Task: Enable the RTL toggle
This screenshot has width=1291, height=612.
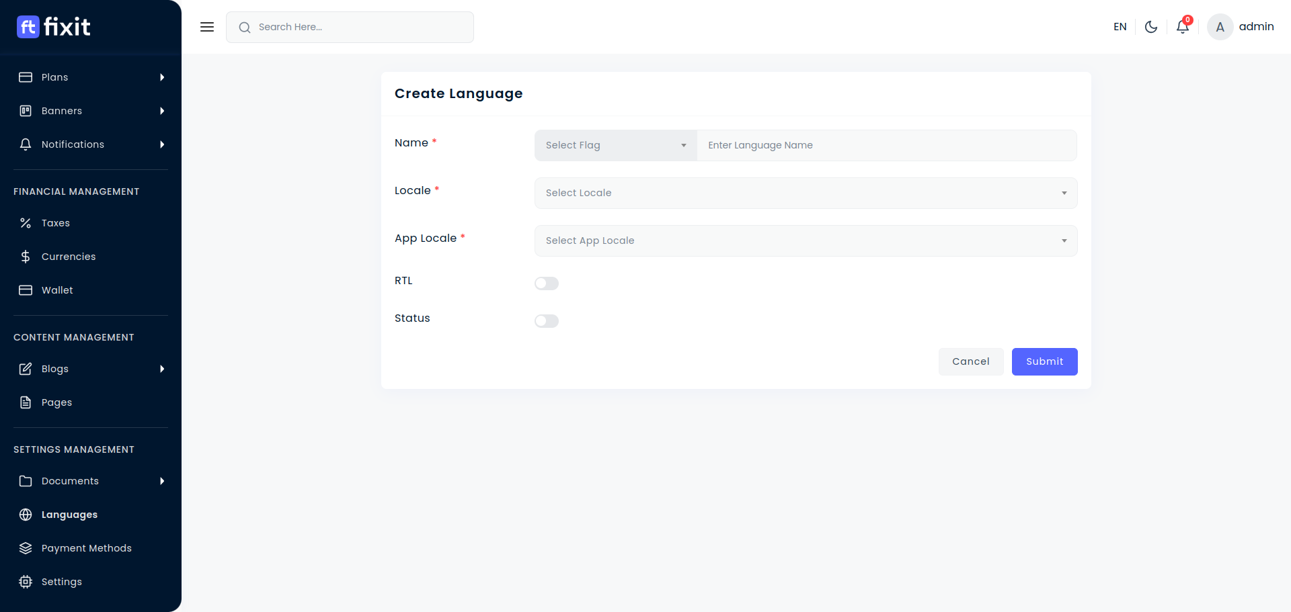Action: 547,283
